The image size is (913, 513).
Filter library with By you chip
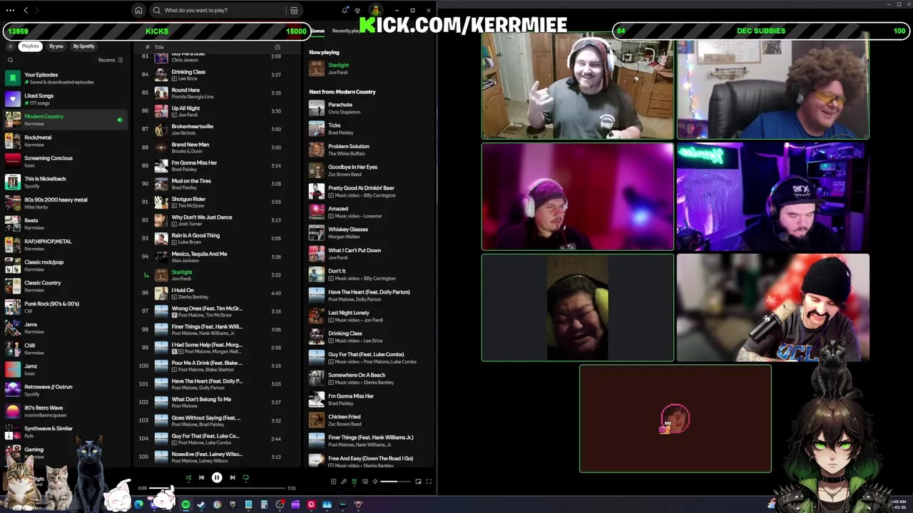click(56, 46)
